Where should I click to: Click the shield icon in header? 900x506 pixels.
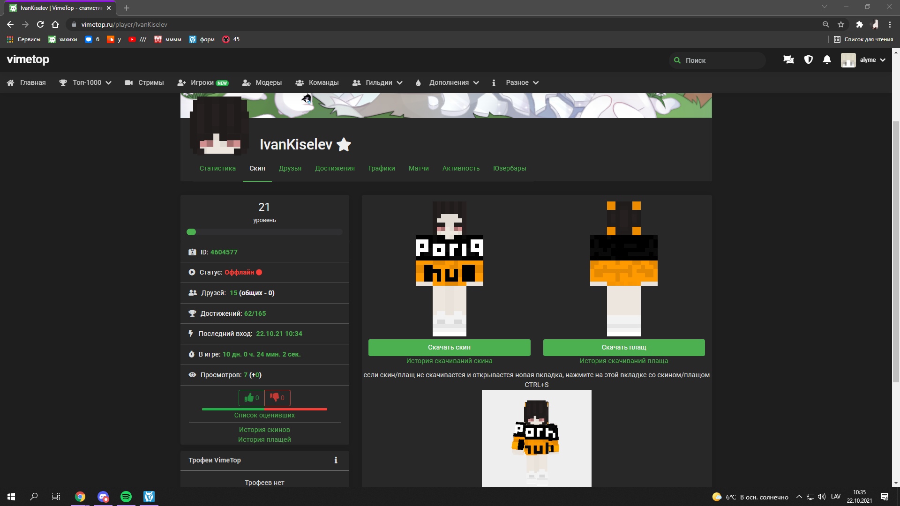pyautogui.click(x=808, y=60)
